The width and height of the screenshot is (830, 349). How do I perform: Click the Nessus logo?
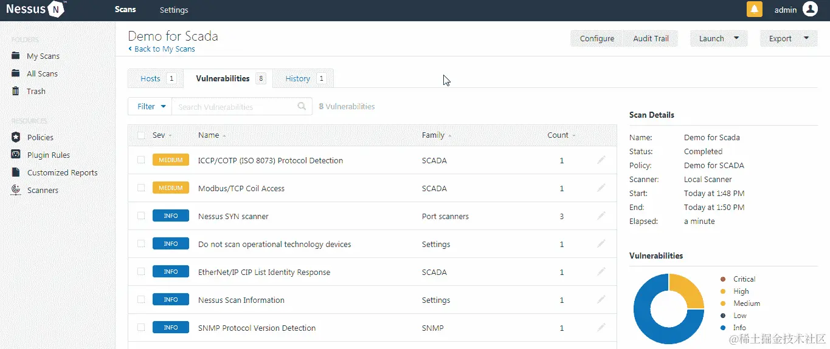tap(35, 9)
